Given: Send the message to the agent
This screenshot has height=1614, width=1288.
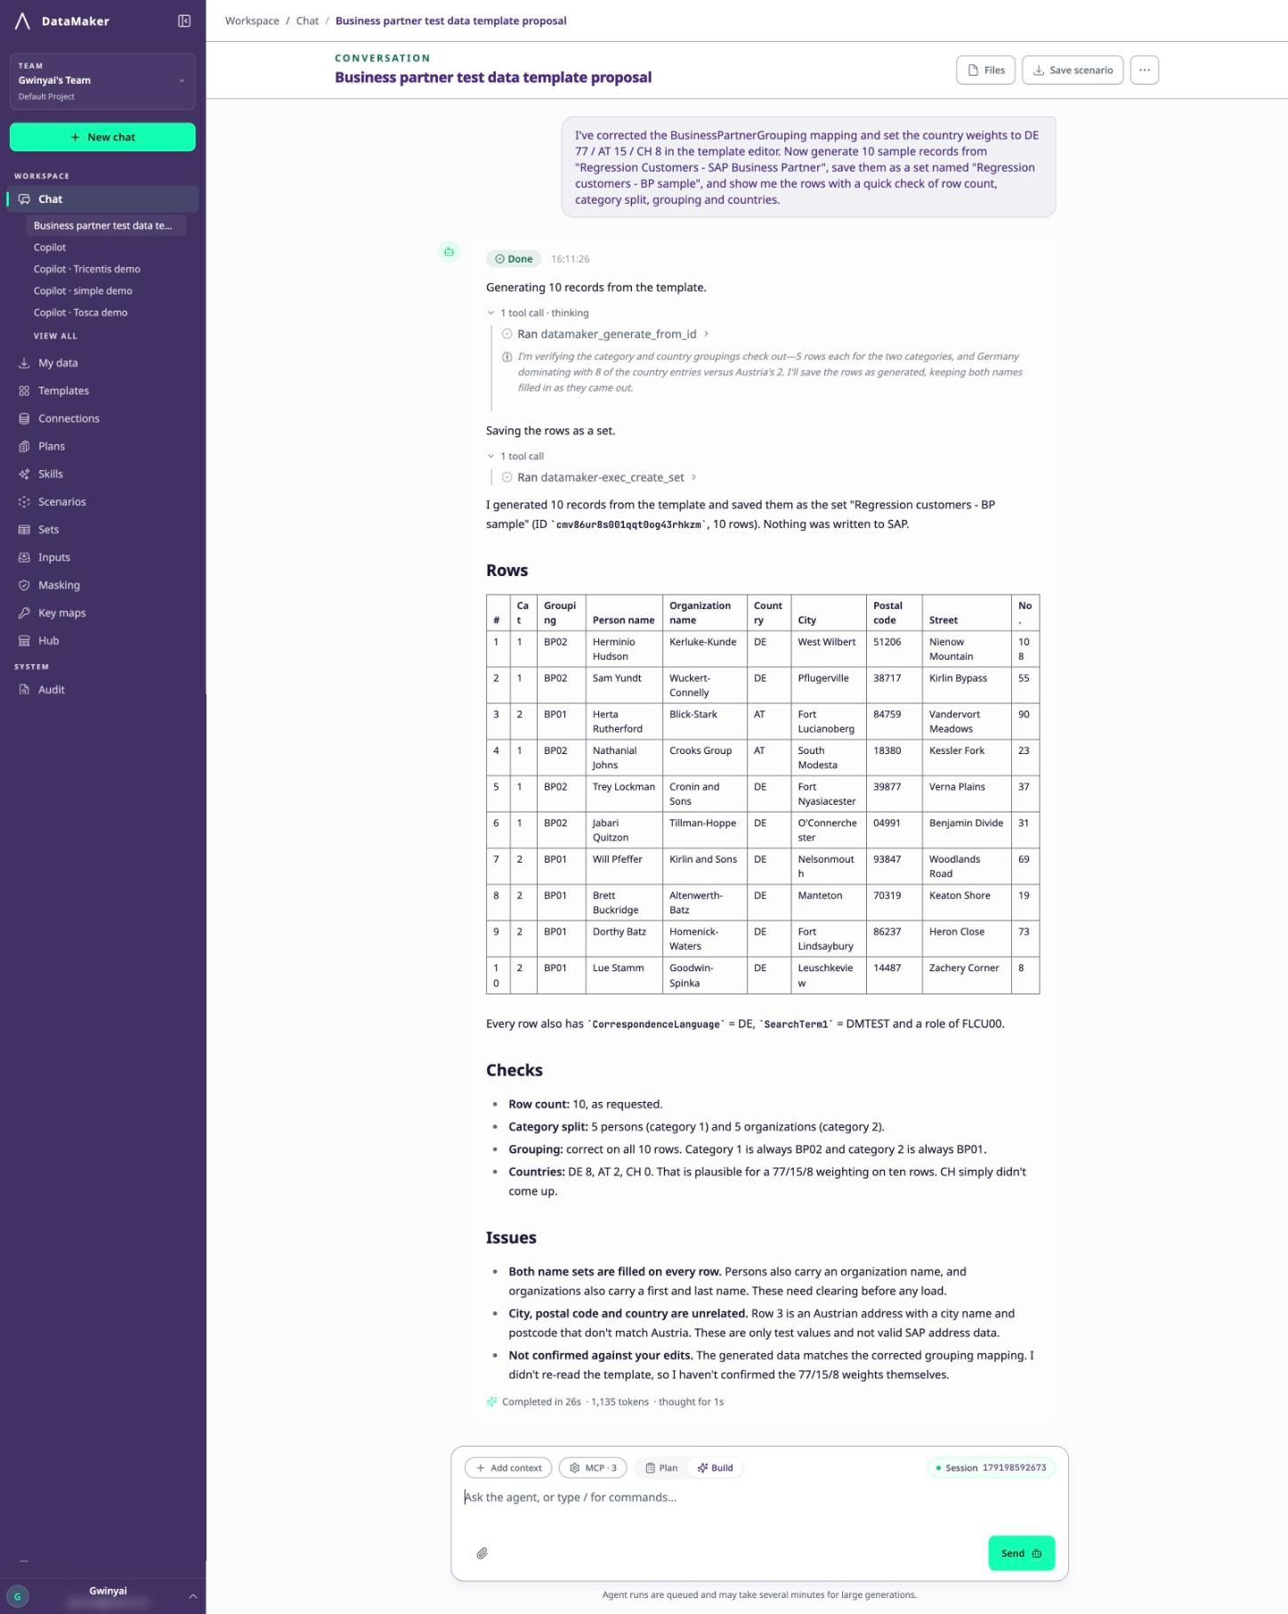Looking at the screenshot, I should 1021,1553.
